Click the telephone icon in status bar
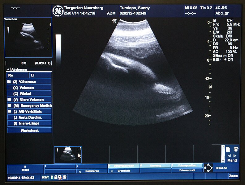Viewport: 245px width, 185px height. [65, 177]
